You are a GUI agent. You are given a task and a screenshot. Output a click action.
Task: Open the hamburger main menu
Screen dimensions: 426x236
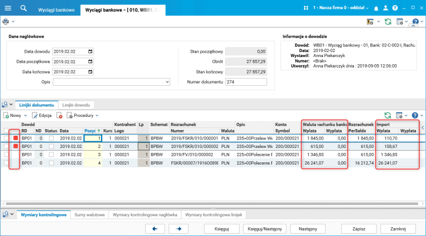click(7, 8)
